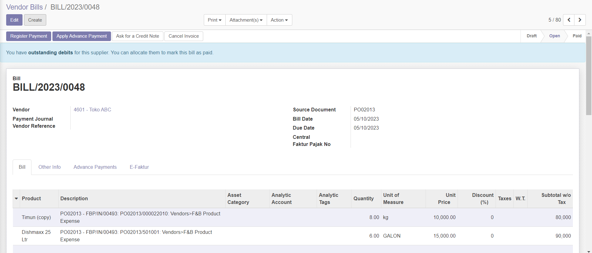The width and height of the screenshot is (592, 253).
Task: Switch to Other Info tab
Action: tap(50, 167)
